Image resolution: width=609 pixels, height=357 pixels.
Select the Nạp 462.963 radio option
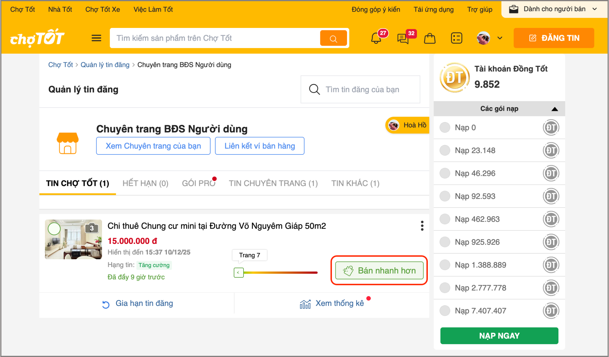coord(445,219)
